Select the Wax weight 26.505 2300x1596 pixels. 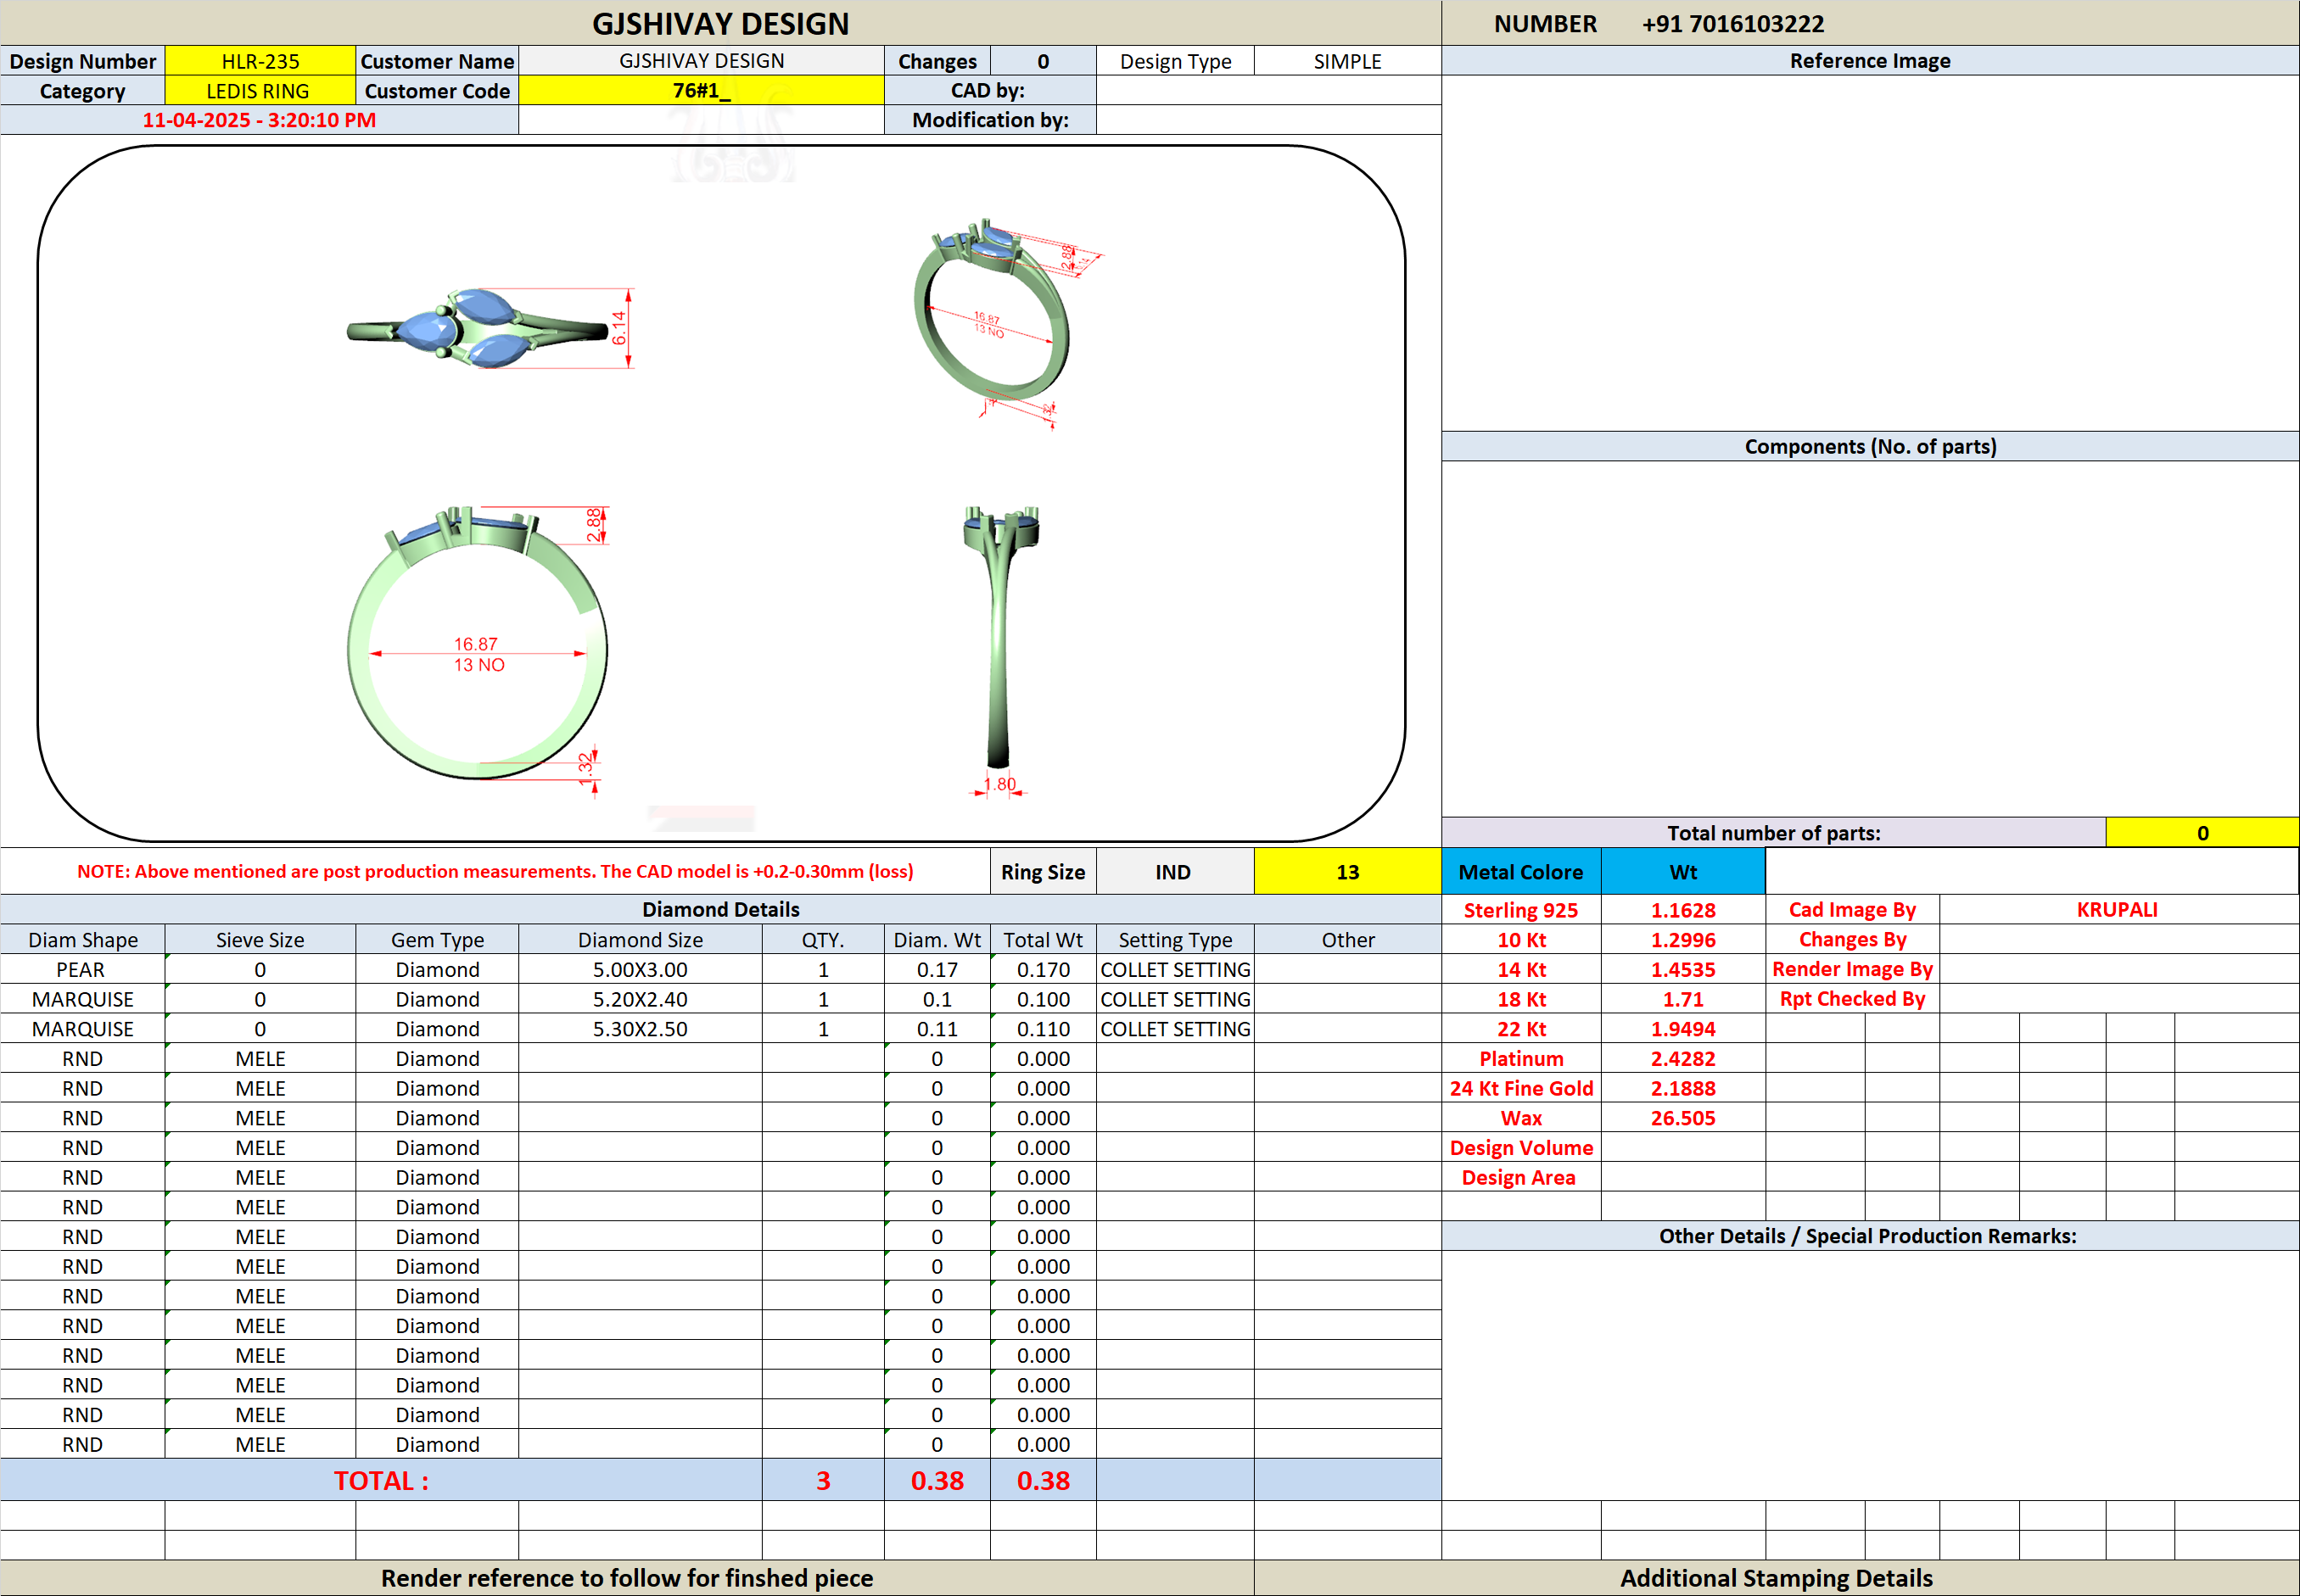pos(1682,1118)
